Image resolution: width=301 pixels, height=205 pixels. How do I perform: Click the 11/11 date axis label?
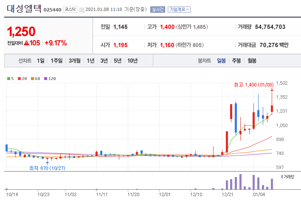click(102, 194)
